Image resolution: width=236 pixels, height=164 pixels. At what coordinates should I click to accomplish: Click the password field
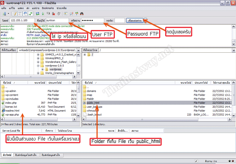(93, 20)
